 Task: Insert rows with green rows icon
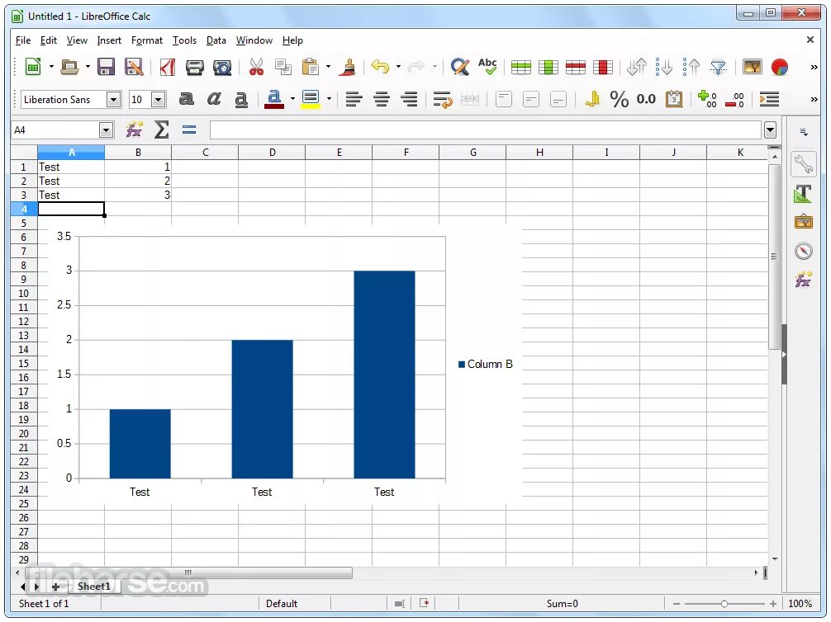coord(521,67)
